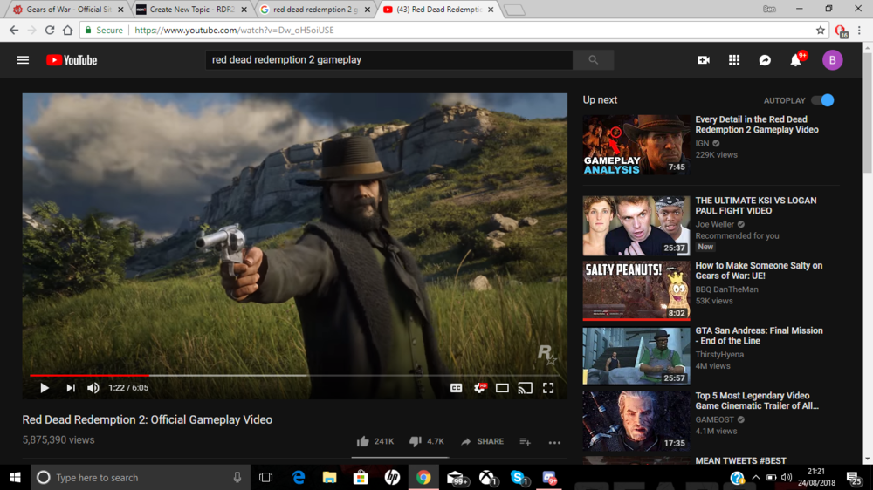Open the YouTube apps grid icon

coord(734,60)
